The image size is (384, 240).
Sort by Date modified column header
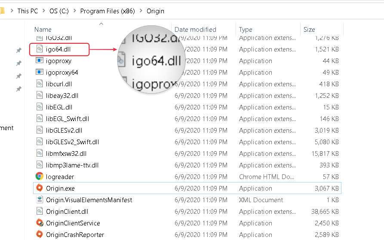pos(195,30)
